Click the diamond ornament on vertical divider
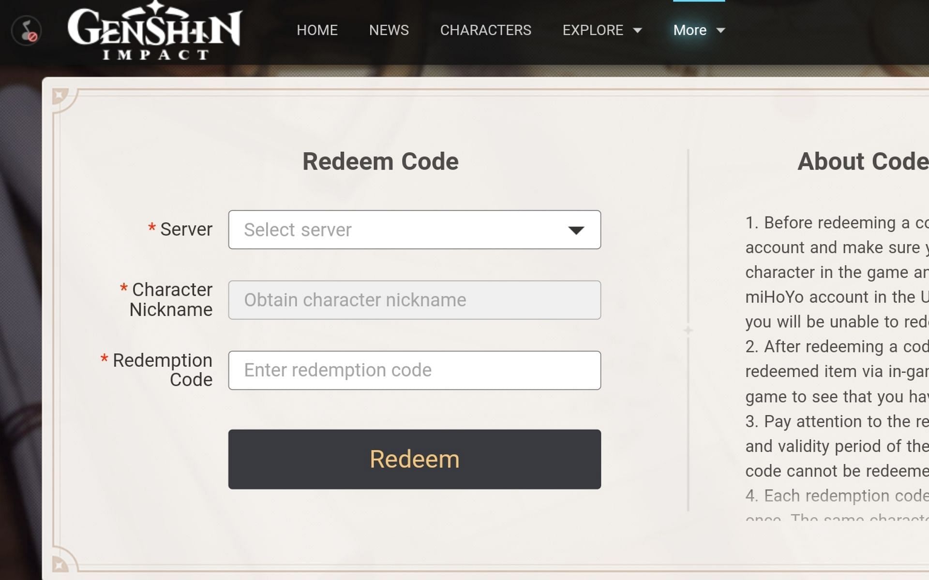929x580 pixels. coord(688,330)
